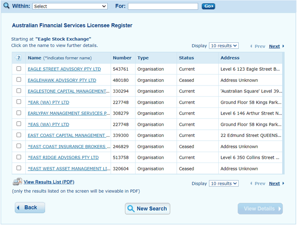The height and width of the screenshot is (225, 297).
Task: Click the View Details button
Action: click(260, 209)
